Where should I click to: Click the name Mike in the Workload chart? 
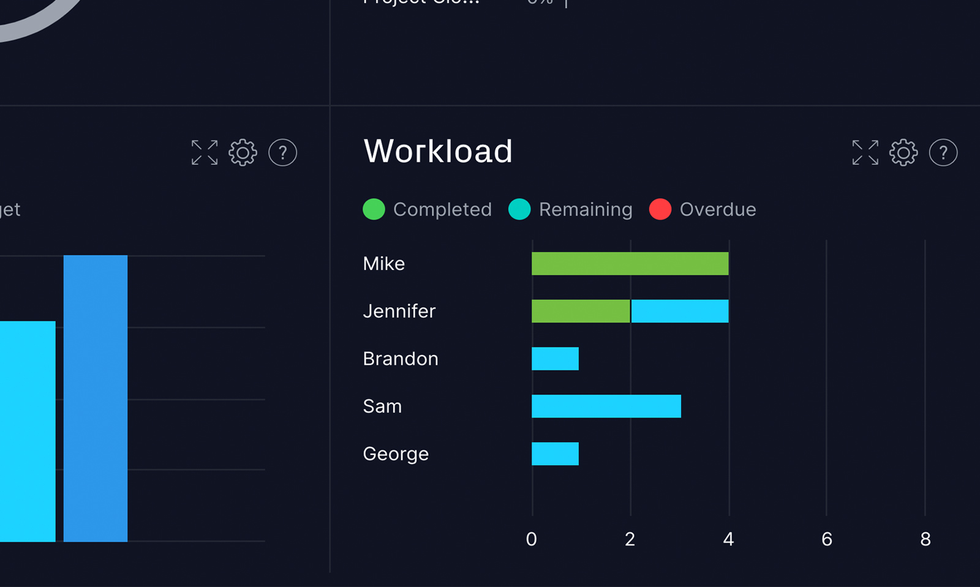384,264
